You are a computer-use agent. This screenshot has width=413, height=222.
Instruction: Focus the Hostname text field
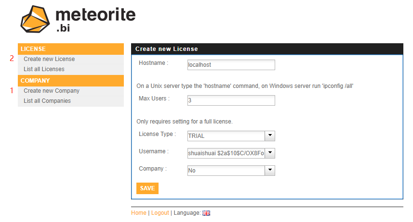click(x=231, y=65)
